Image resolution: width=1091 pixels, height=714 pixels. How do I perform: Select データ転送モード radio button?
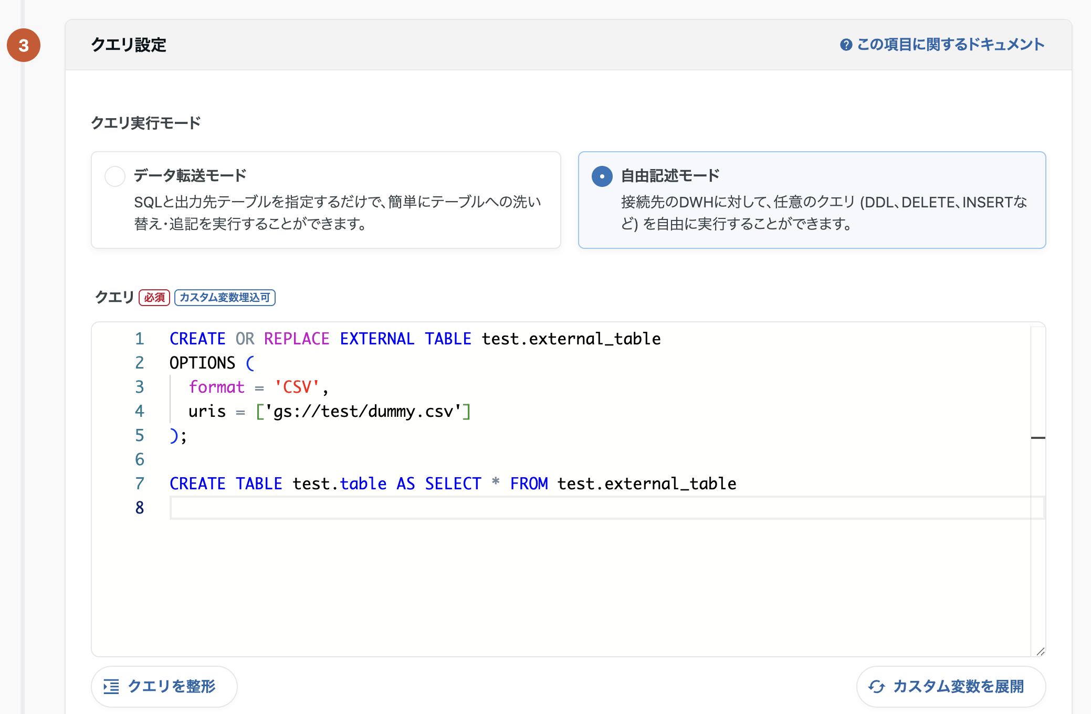[115, 176]
